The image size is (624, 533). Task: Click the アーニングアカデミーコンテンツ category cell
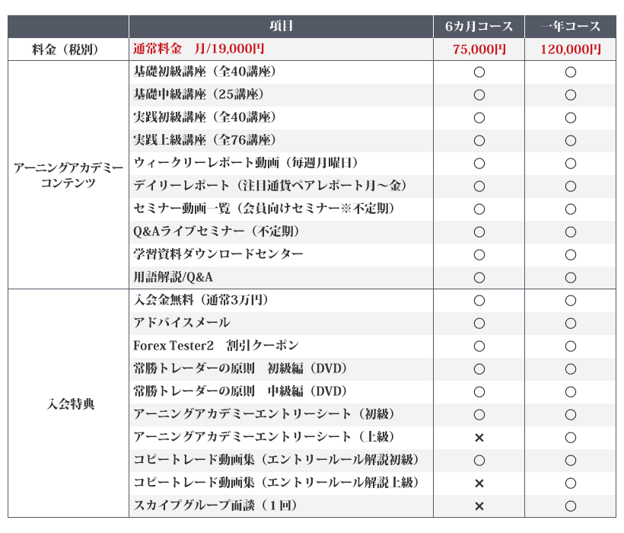pyautogui.click(x=68, y=175)
